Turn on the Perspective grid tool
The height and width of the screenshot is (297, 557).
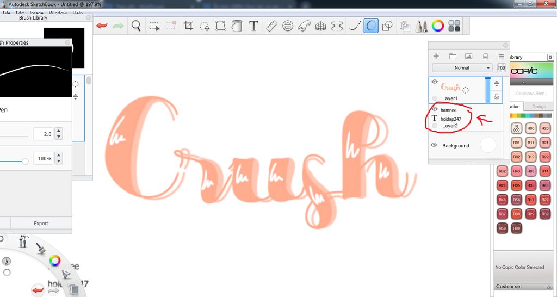click(320, 26)
